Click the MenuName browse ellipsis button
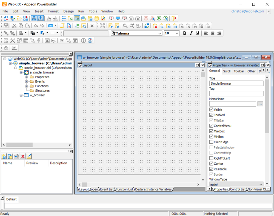 pyautogui.click(x=260, y=104)
